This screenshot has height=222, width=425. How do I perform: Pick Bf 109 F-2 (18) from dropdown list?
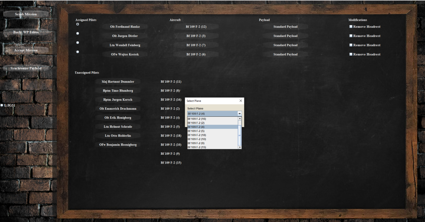212,135
